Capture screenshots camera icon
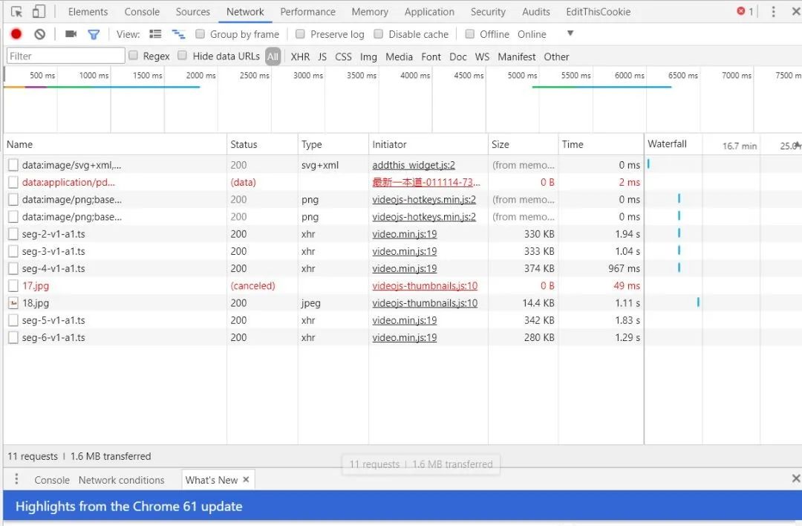 click(71, 34)
